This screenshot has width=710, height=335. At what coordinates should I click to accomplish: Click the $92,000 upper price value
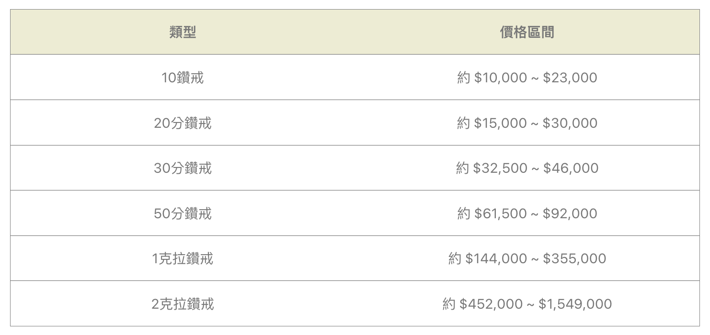point(570,213)
